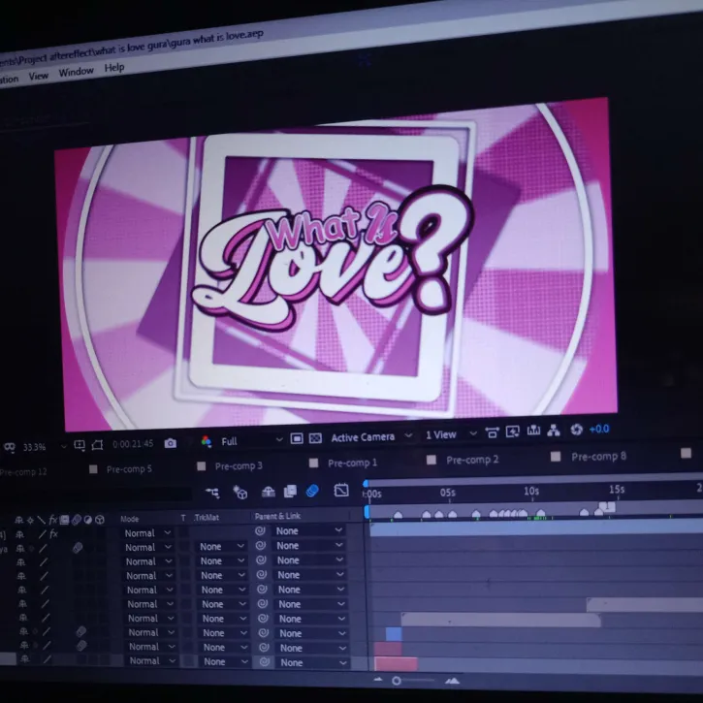
Task: Open the Help menu
Action: [114, 68]
